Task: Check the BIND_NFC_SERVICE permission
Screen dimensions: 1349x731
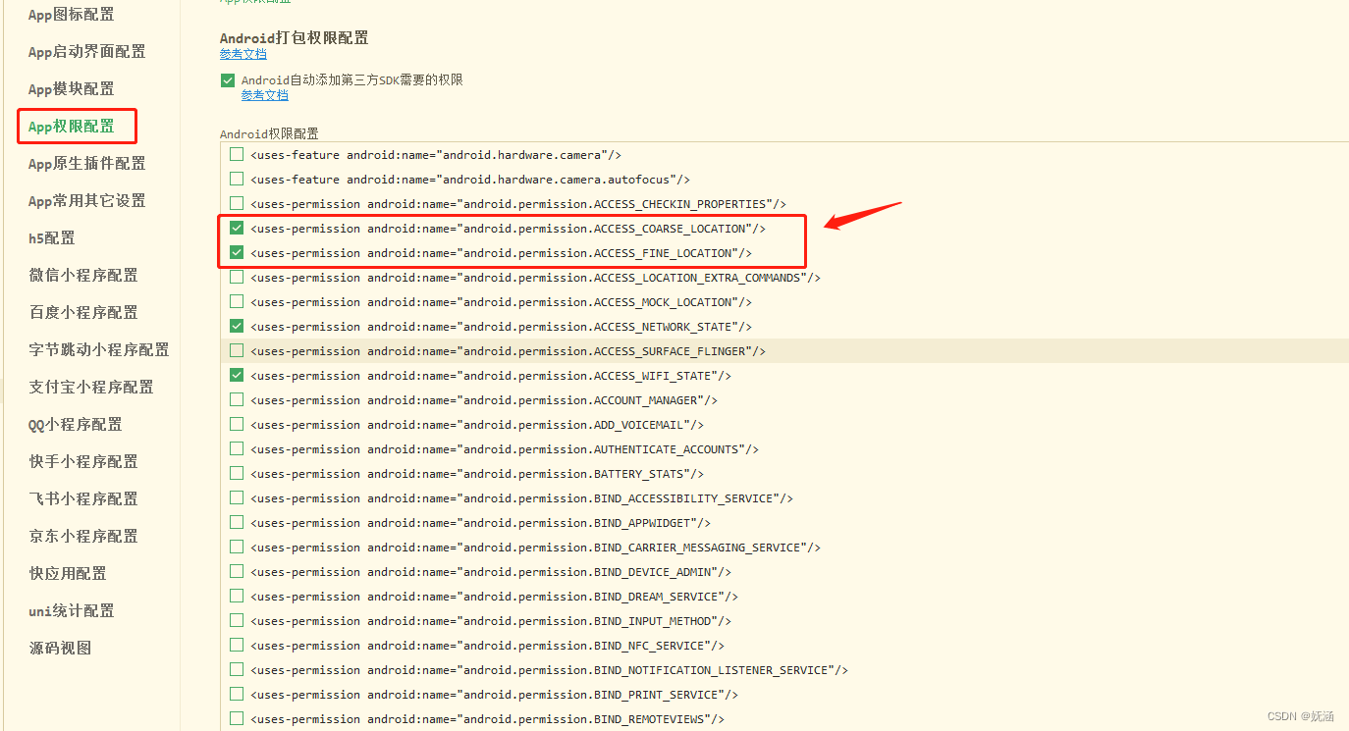Action: tap(236, 645)
